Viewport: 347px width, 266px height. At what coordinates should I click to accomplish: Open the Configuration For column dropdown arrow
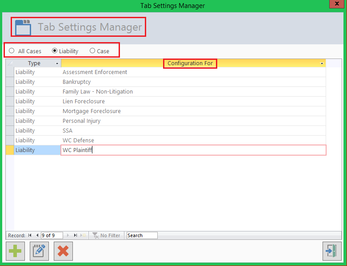pyautogui.click(x=322, y=63)
